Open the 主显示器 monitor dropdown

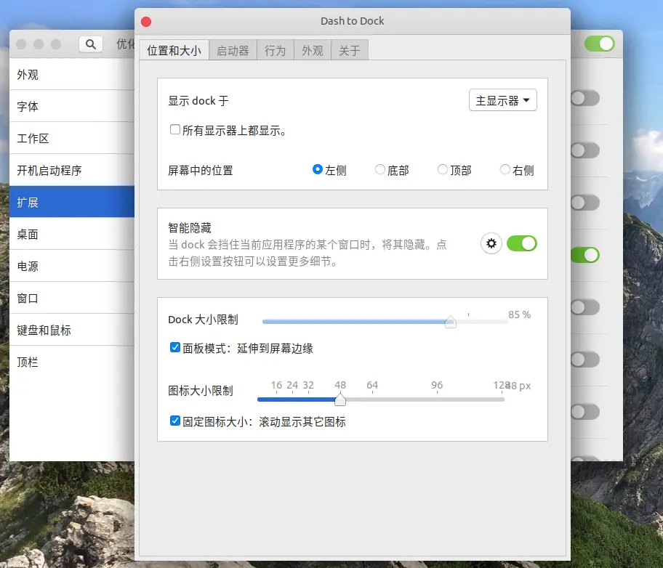pyautogui.click(x=503, y=100)
